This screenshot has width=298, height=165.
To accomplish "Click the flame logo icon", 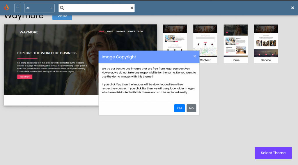I will (x=7, y=8).
